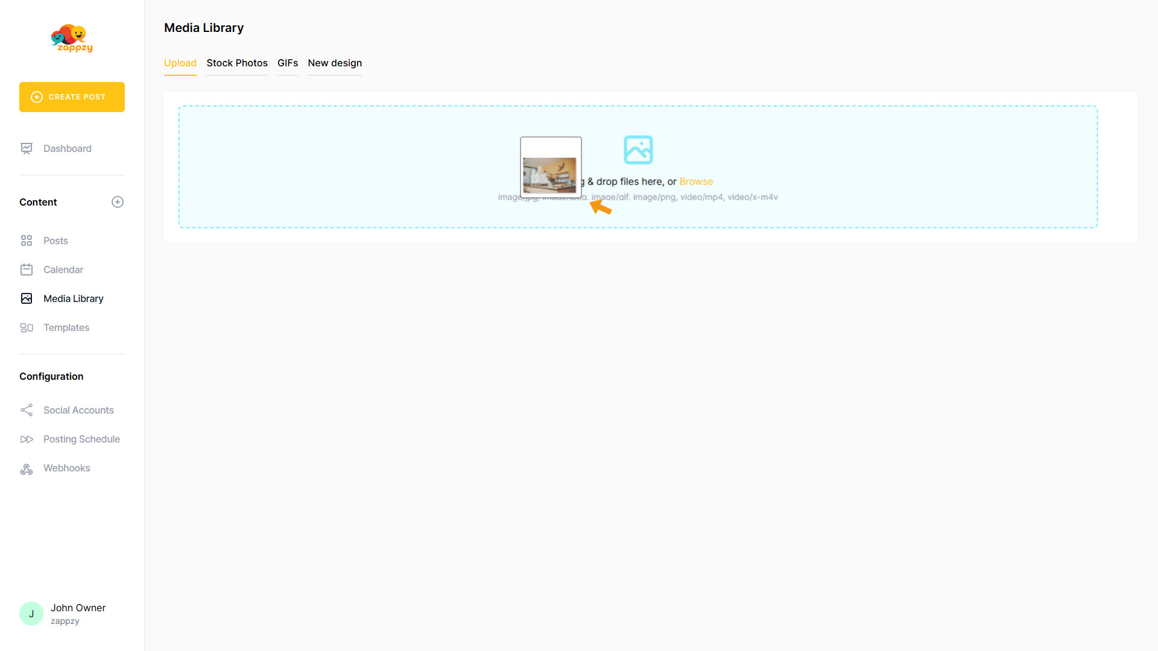The image size is (1158, 651).
Task: Open the Webhooks icon
Action: (x=27, y=468)
